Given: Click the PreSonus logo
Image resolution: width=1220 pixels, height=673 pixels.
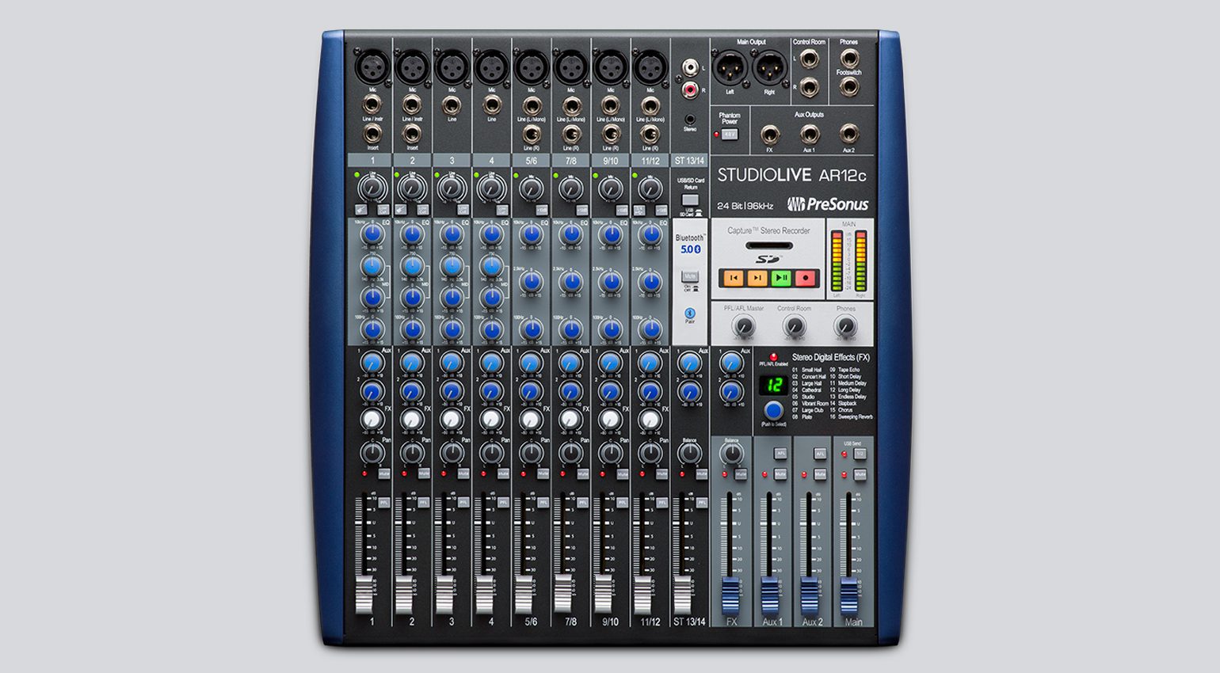Looking at the screenshot, I should [x=828, y=204].
